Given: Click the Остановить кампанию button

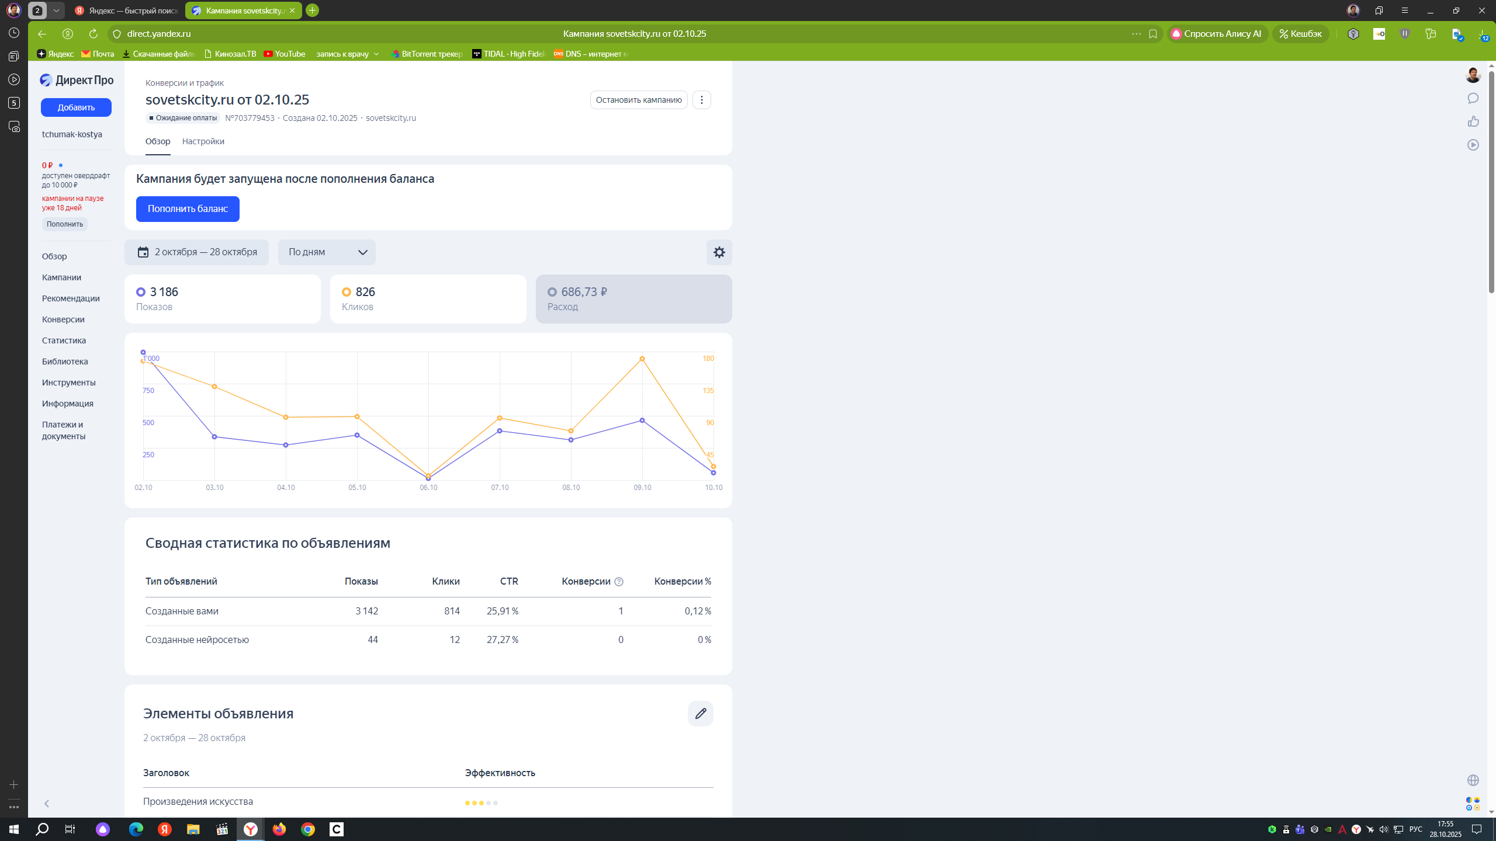Looking at the screenshot, I should coord(639,100).
